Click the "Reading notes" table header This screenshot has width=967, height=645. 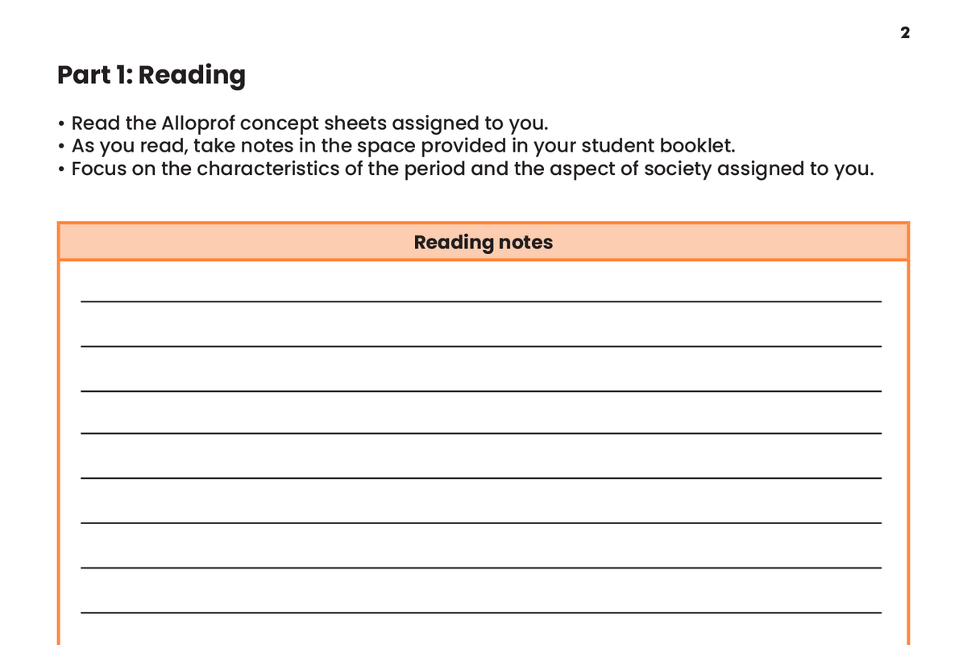(483, 242)
